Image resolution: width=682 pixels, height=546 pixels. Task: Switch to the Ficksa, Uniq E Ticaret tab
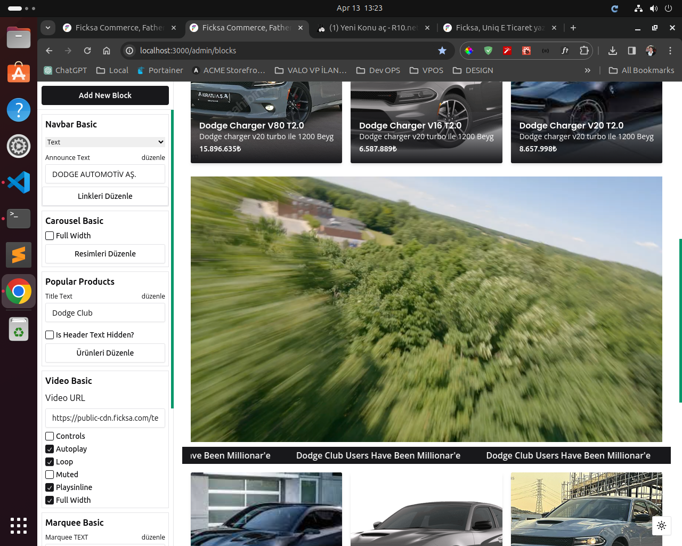tap(500, 28)
